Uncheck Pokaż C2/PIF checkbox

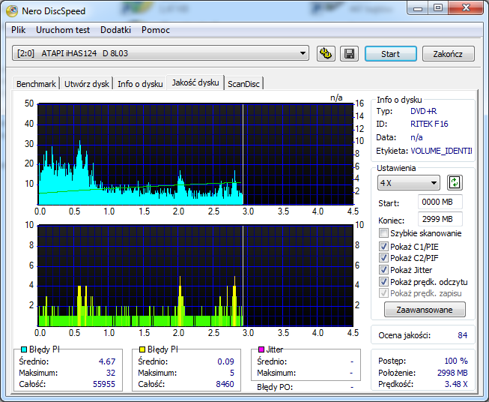point(383,258)
